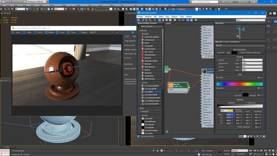Open the Modes menu in Material Editor
Viewport: 277px width, 156px height.
click(140, 16)
